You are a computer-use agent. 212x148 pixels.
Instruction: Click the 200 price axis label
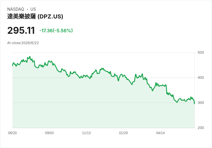point(201,128)
